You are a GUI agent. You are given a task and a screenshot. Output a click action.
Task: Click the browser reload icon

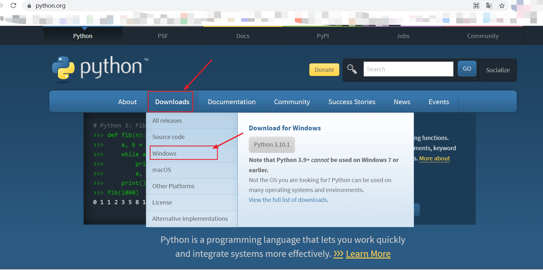(x=13, y=5)
